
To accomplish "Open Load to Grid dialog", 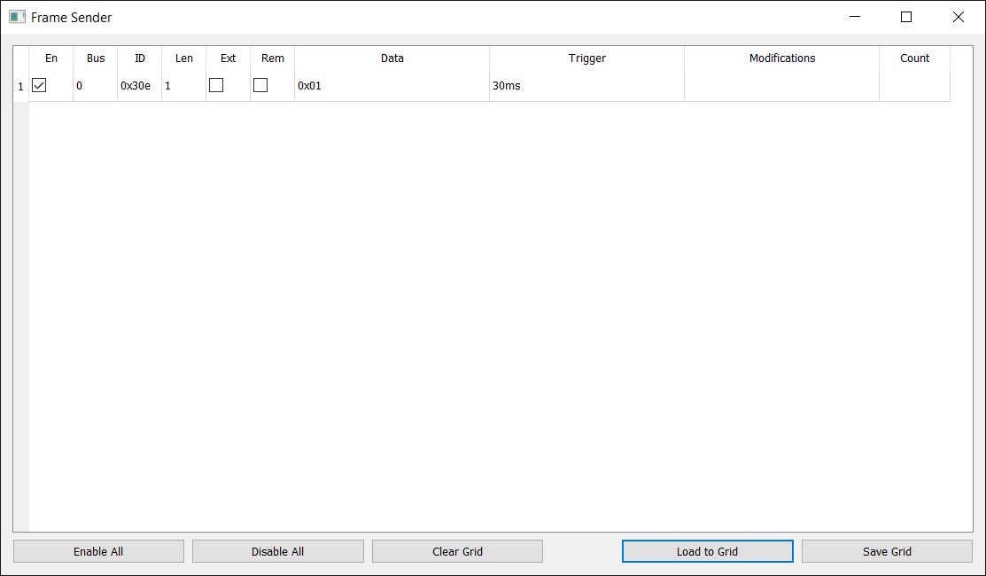I will 707,551.
